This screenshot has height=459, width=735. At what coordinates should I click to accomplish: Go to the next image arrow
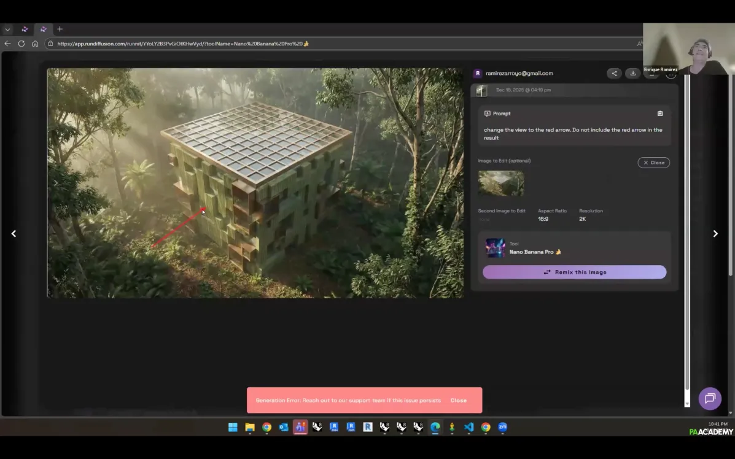(715, 234)
